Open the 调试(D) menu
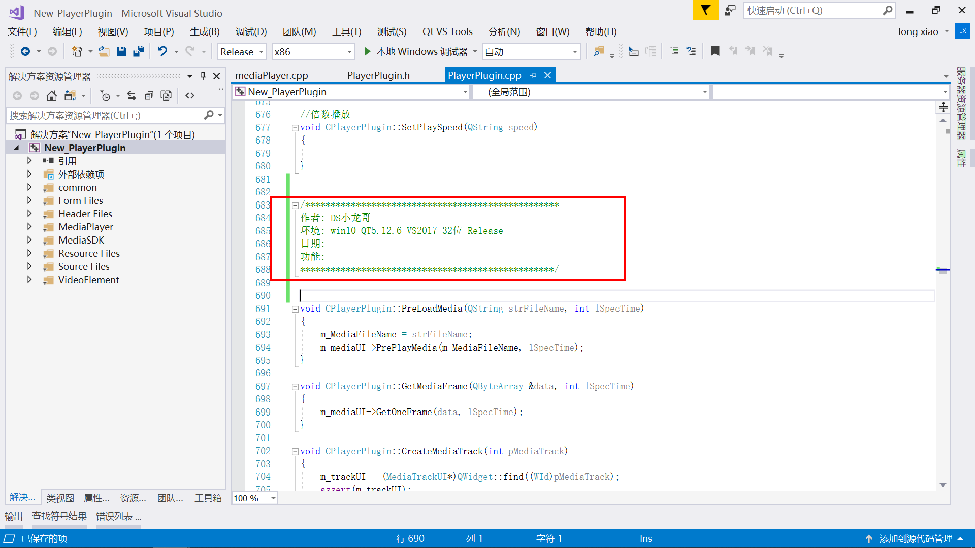This screenshot has height=548, width=975. point(251,31)
